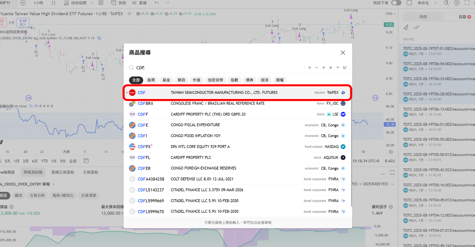This screenshot has width=475, height=247.
Task: Select the 全部 filter tab
Action: [136, 80]
